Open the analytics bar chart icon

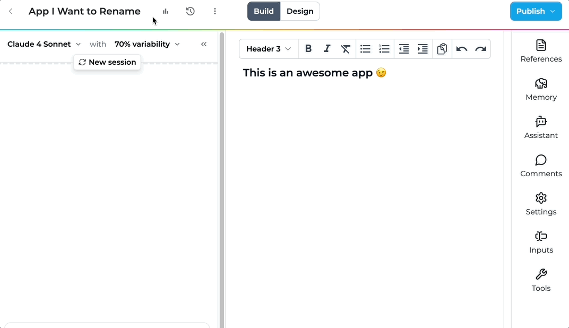pos(166,11)
